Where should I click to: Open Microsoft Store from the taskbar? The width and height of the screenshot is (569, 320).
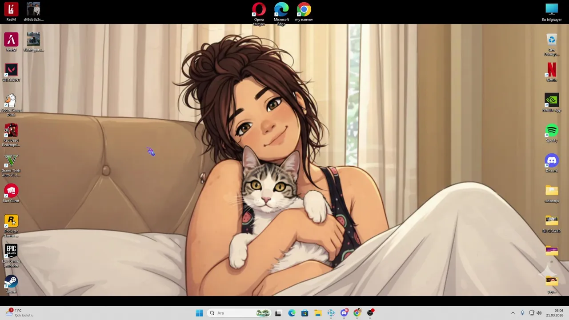[x=305, y=313]
